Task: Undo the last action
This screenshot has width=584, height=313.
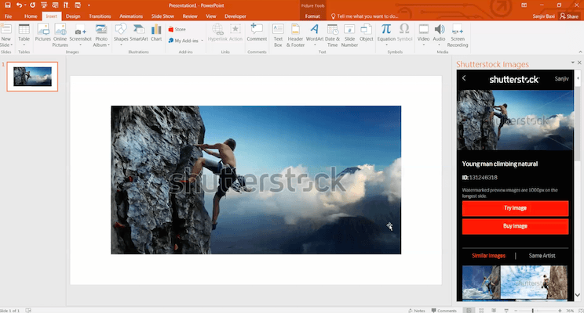Action: pos(19,5)
